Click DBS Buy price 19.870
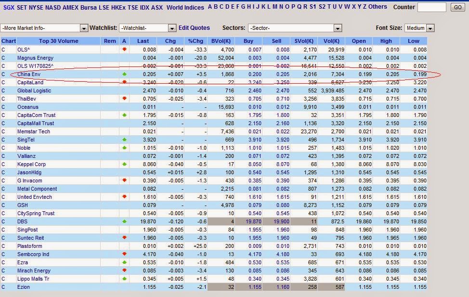Image resolution: width=469 pixels, height=297 pixels. (x=254, y=221)
